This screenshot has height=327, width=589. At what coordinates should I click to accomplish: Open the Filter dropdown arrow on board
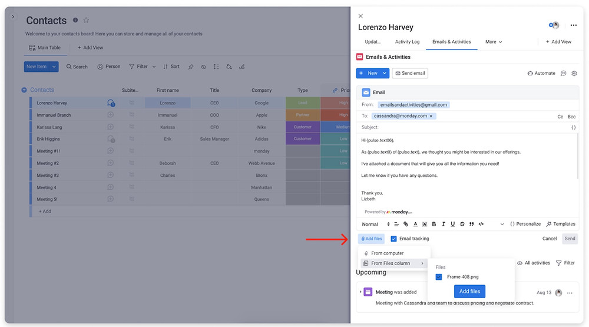[154, 67]
